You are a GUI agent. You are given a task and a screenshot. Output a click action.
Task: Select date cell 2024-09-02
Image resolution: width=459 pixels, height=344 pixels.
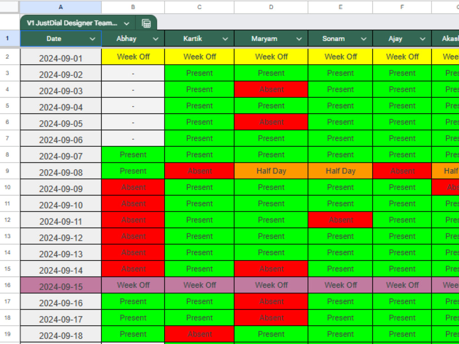tap(61, 73)
